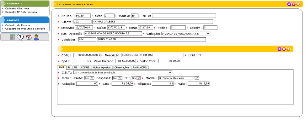The height and width of the screenshot is (123, 305).
Task: Open Cadastro de Produtos e Serviços link
Action: point(25,29)
